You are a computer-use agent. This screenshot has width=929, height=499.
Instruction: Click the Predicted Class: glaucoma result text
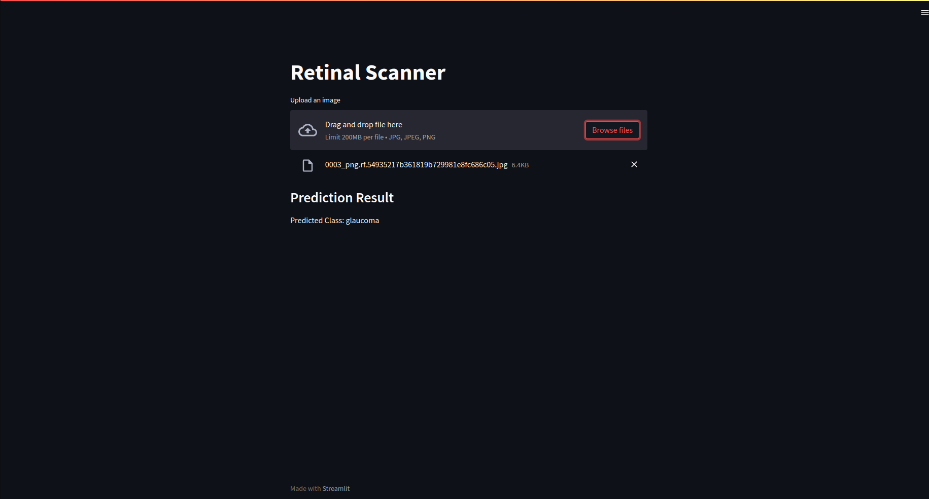(x=334, y=220)
